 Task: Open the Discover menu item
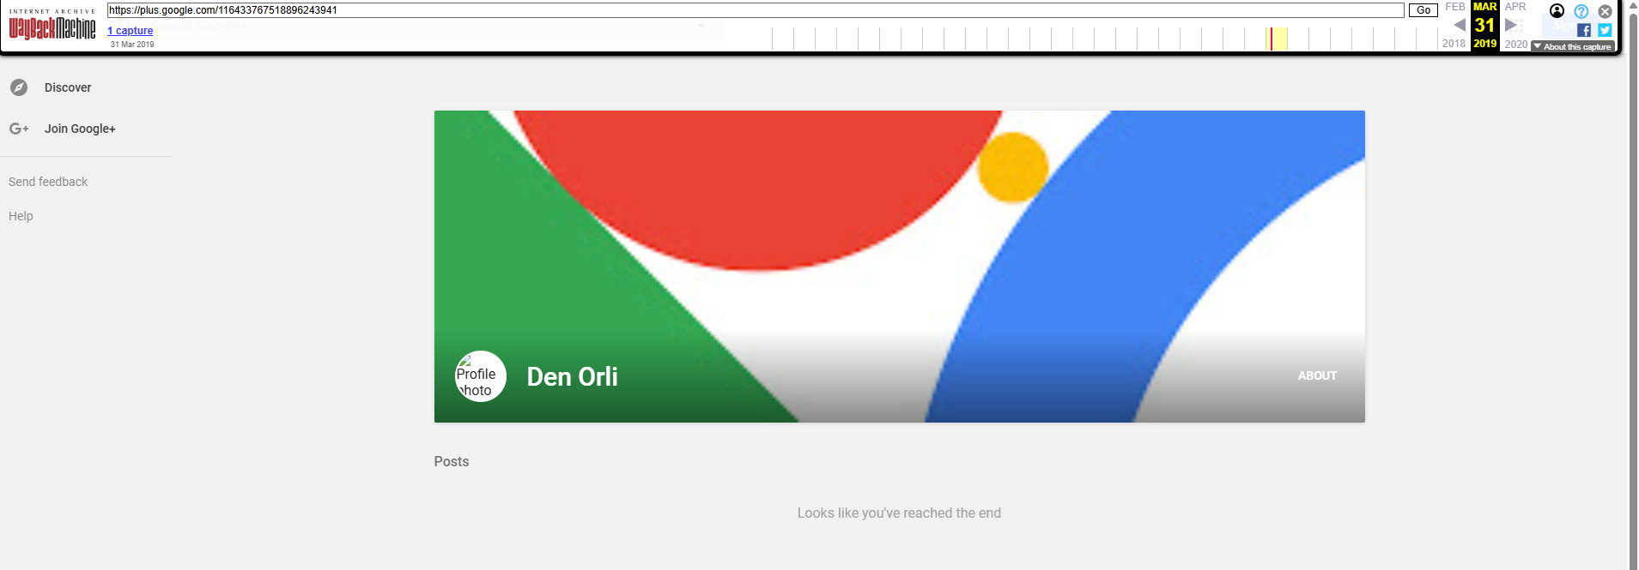68,87
